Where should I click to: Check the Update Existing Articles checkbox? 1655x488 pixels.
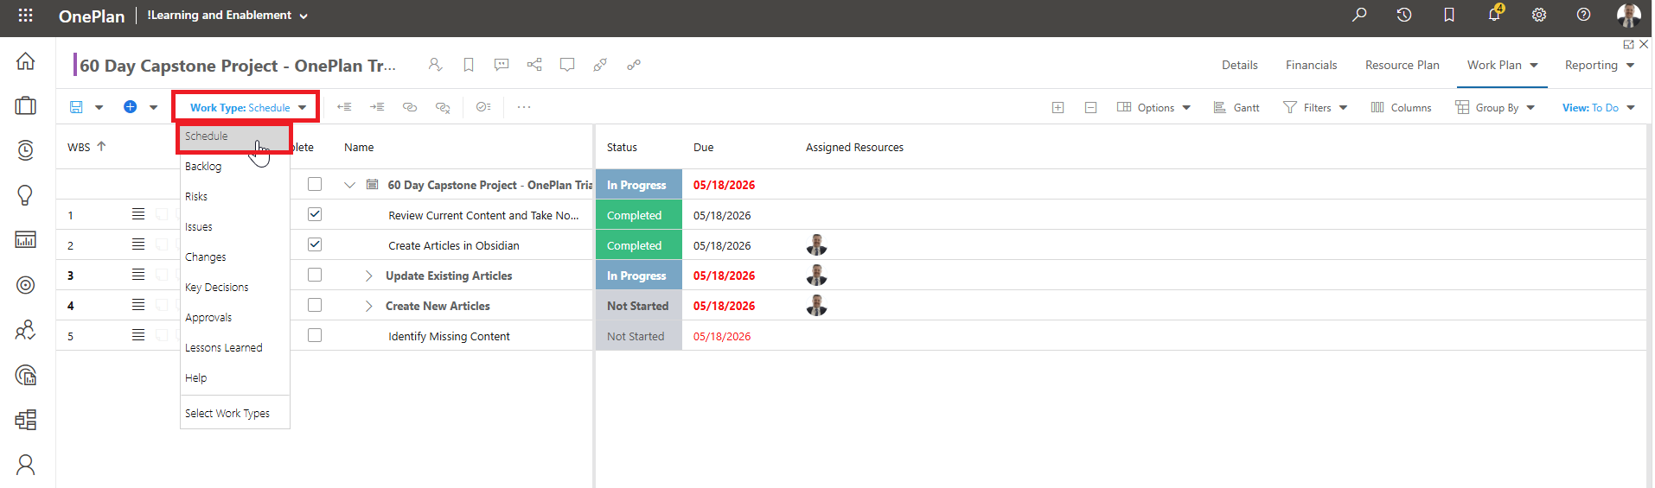[315, 275]
